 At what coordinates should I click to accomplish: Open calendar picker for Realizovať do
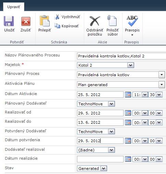click(128, 122)
